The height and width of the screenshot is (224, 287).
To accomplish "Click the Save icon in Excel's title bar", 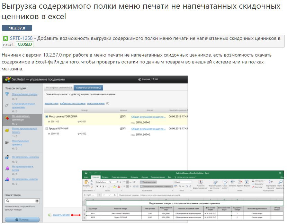I will pos(86,173).
